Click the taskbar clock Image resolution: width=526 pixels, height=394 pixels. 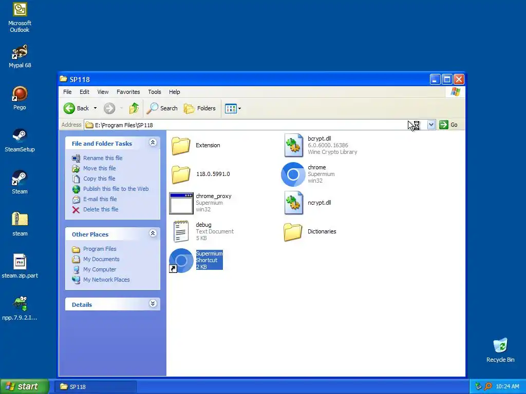coord(507,387)
